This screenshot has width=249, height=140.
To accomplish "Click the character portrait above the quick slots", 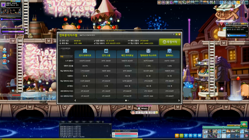I will coord(244,124).
